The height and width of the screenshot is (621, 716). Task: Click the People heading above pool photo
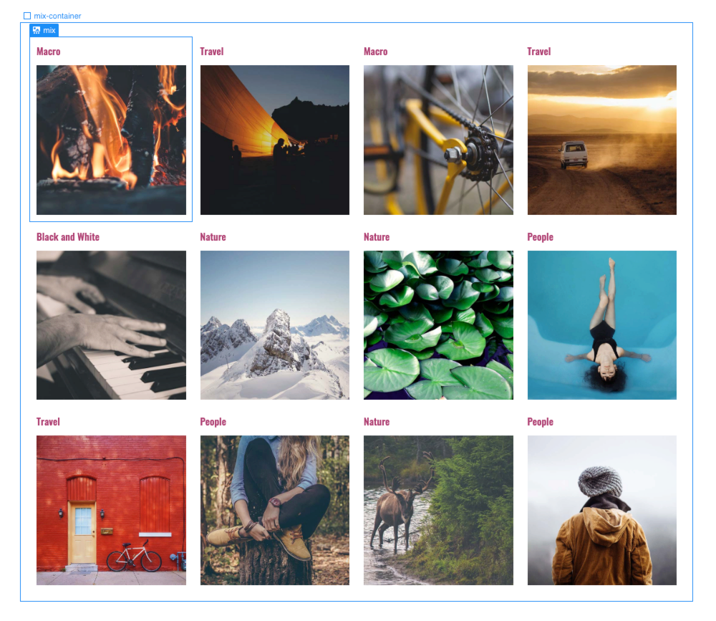(x=540, y=237)
